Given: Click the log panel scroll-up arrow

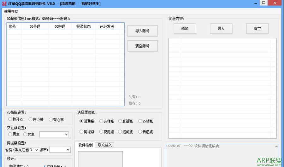Looking at the screenshot, I should coord(277,147).
